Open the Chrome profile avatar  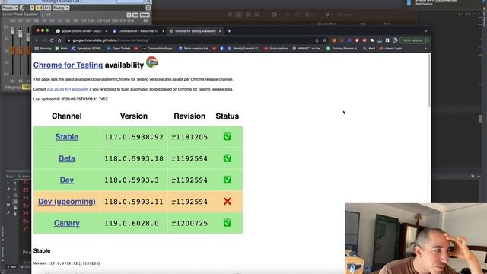pos(395,40)
